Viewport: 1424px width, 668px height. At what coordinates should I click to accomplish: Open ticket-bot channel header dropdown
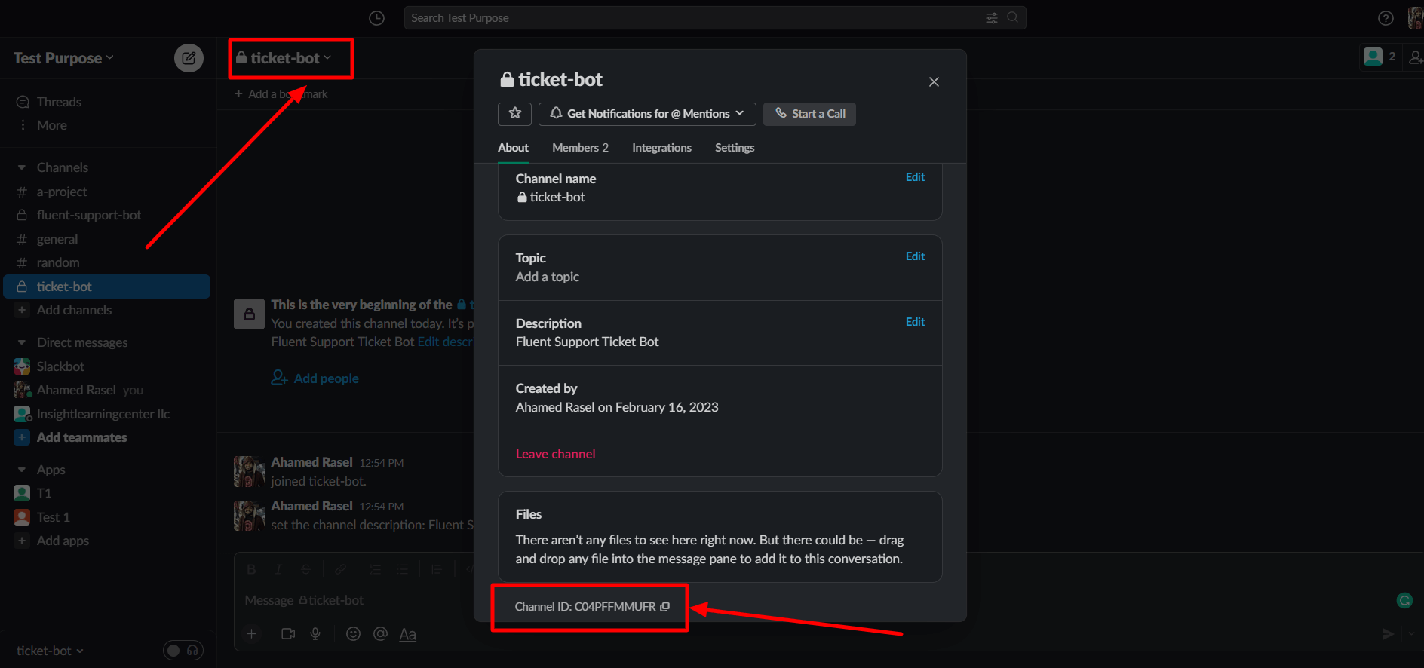pyautogui.click(x=284, y=58)
